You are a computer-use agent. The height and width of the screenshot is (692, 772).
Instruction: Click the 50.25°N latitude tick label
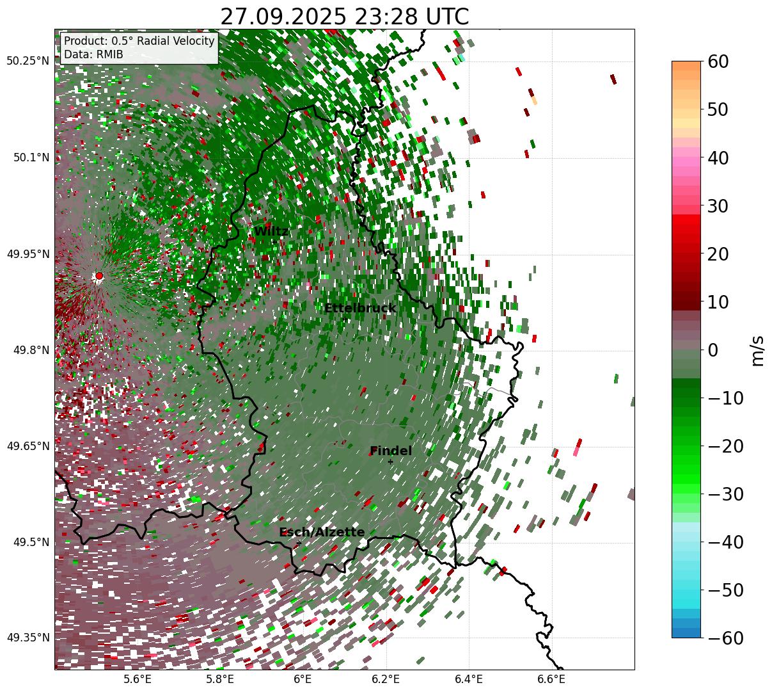(28, 61)
